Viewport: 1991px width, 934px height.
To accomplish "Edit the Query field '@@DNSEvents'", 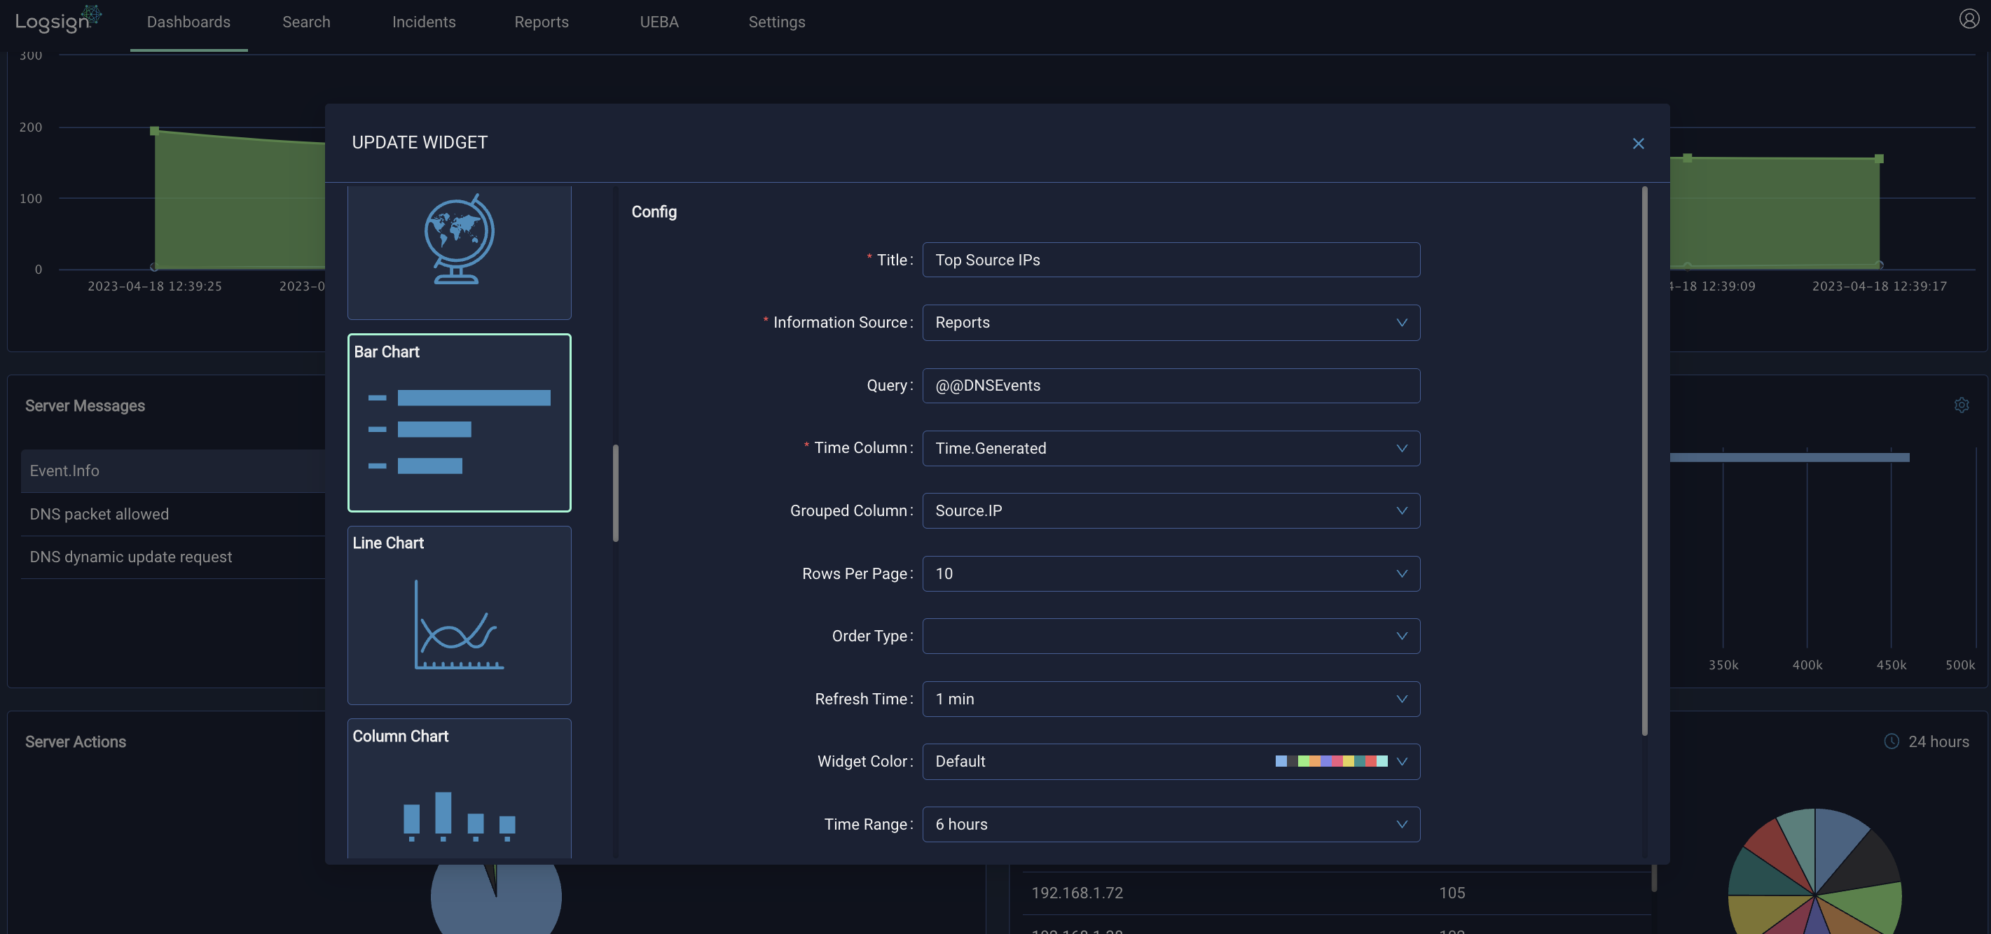I will [x=1171, y=384].
